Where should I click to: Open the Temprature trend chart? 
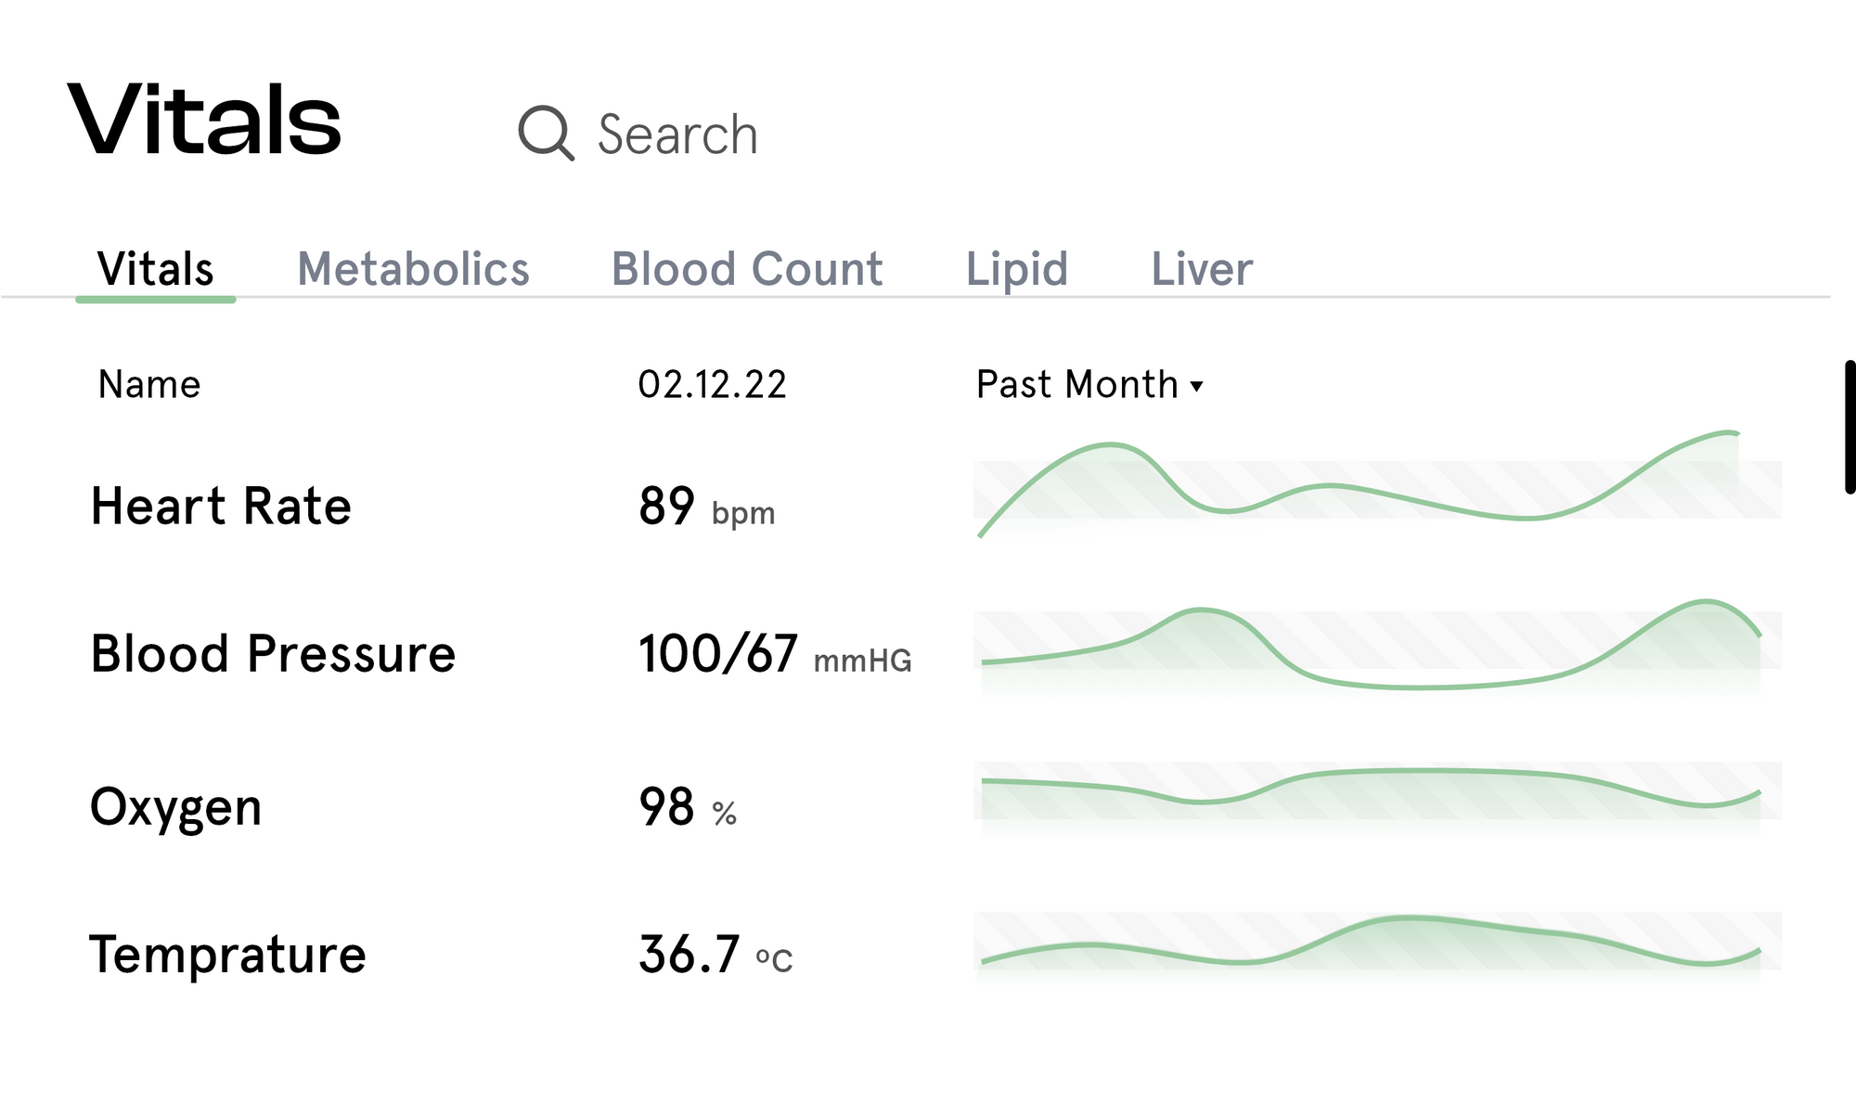pyautogui.click(x=1377, y=944)
